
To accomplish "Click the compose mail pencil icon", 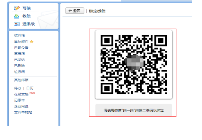I will (17, 8).
